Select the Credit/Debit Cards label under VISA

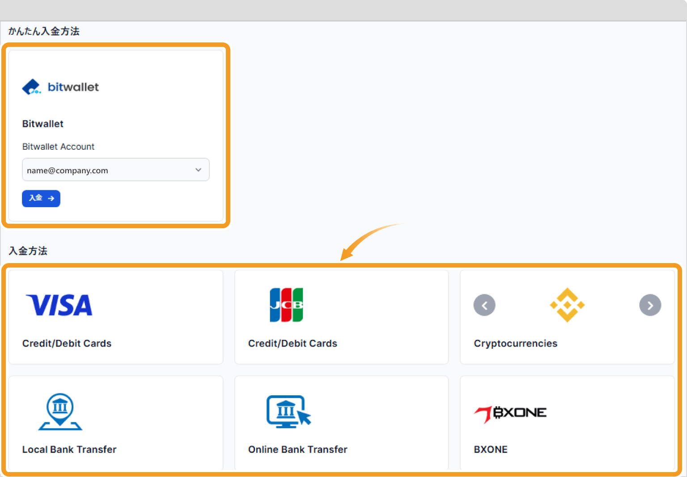click(67, 343)
